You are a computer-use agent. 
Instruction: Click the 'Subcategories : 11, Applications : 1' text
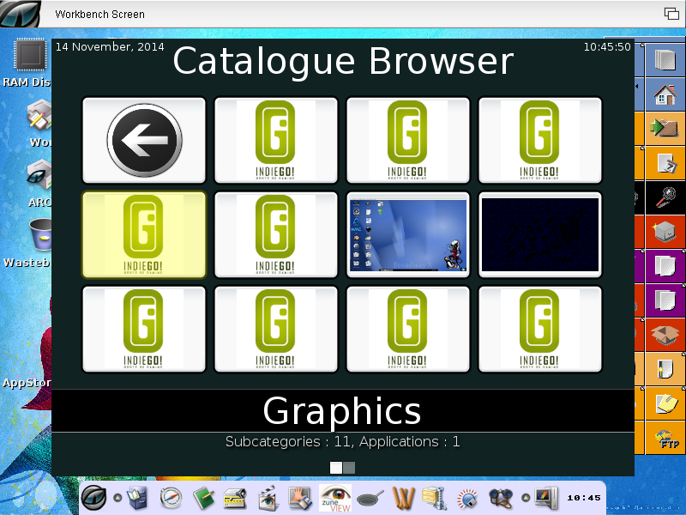click(342, 441)
